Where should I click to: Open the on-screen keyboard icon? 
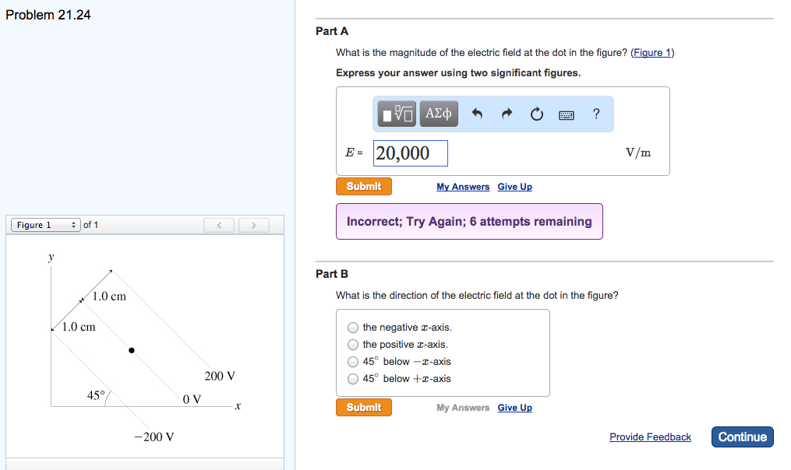tap(567, 114)
